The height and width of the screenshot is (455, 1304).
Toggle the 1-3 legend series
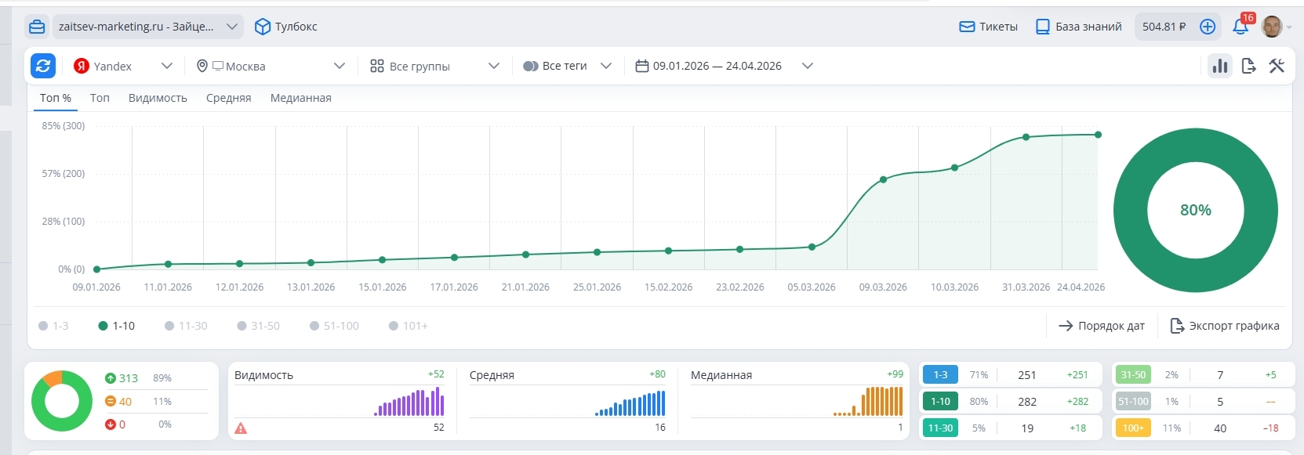(x=53, y=326)
